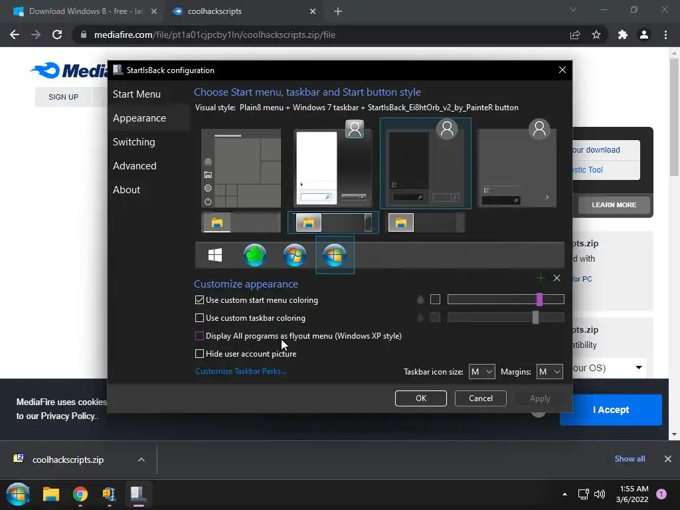The width and height of the screenshot is (680, 510).
Task: Open Chrome tab search chevron
Action: coord(573,9)
